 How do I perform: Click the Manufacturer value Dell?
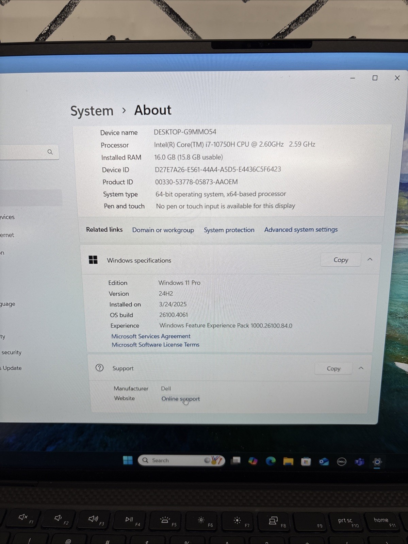click(166, 389)
